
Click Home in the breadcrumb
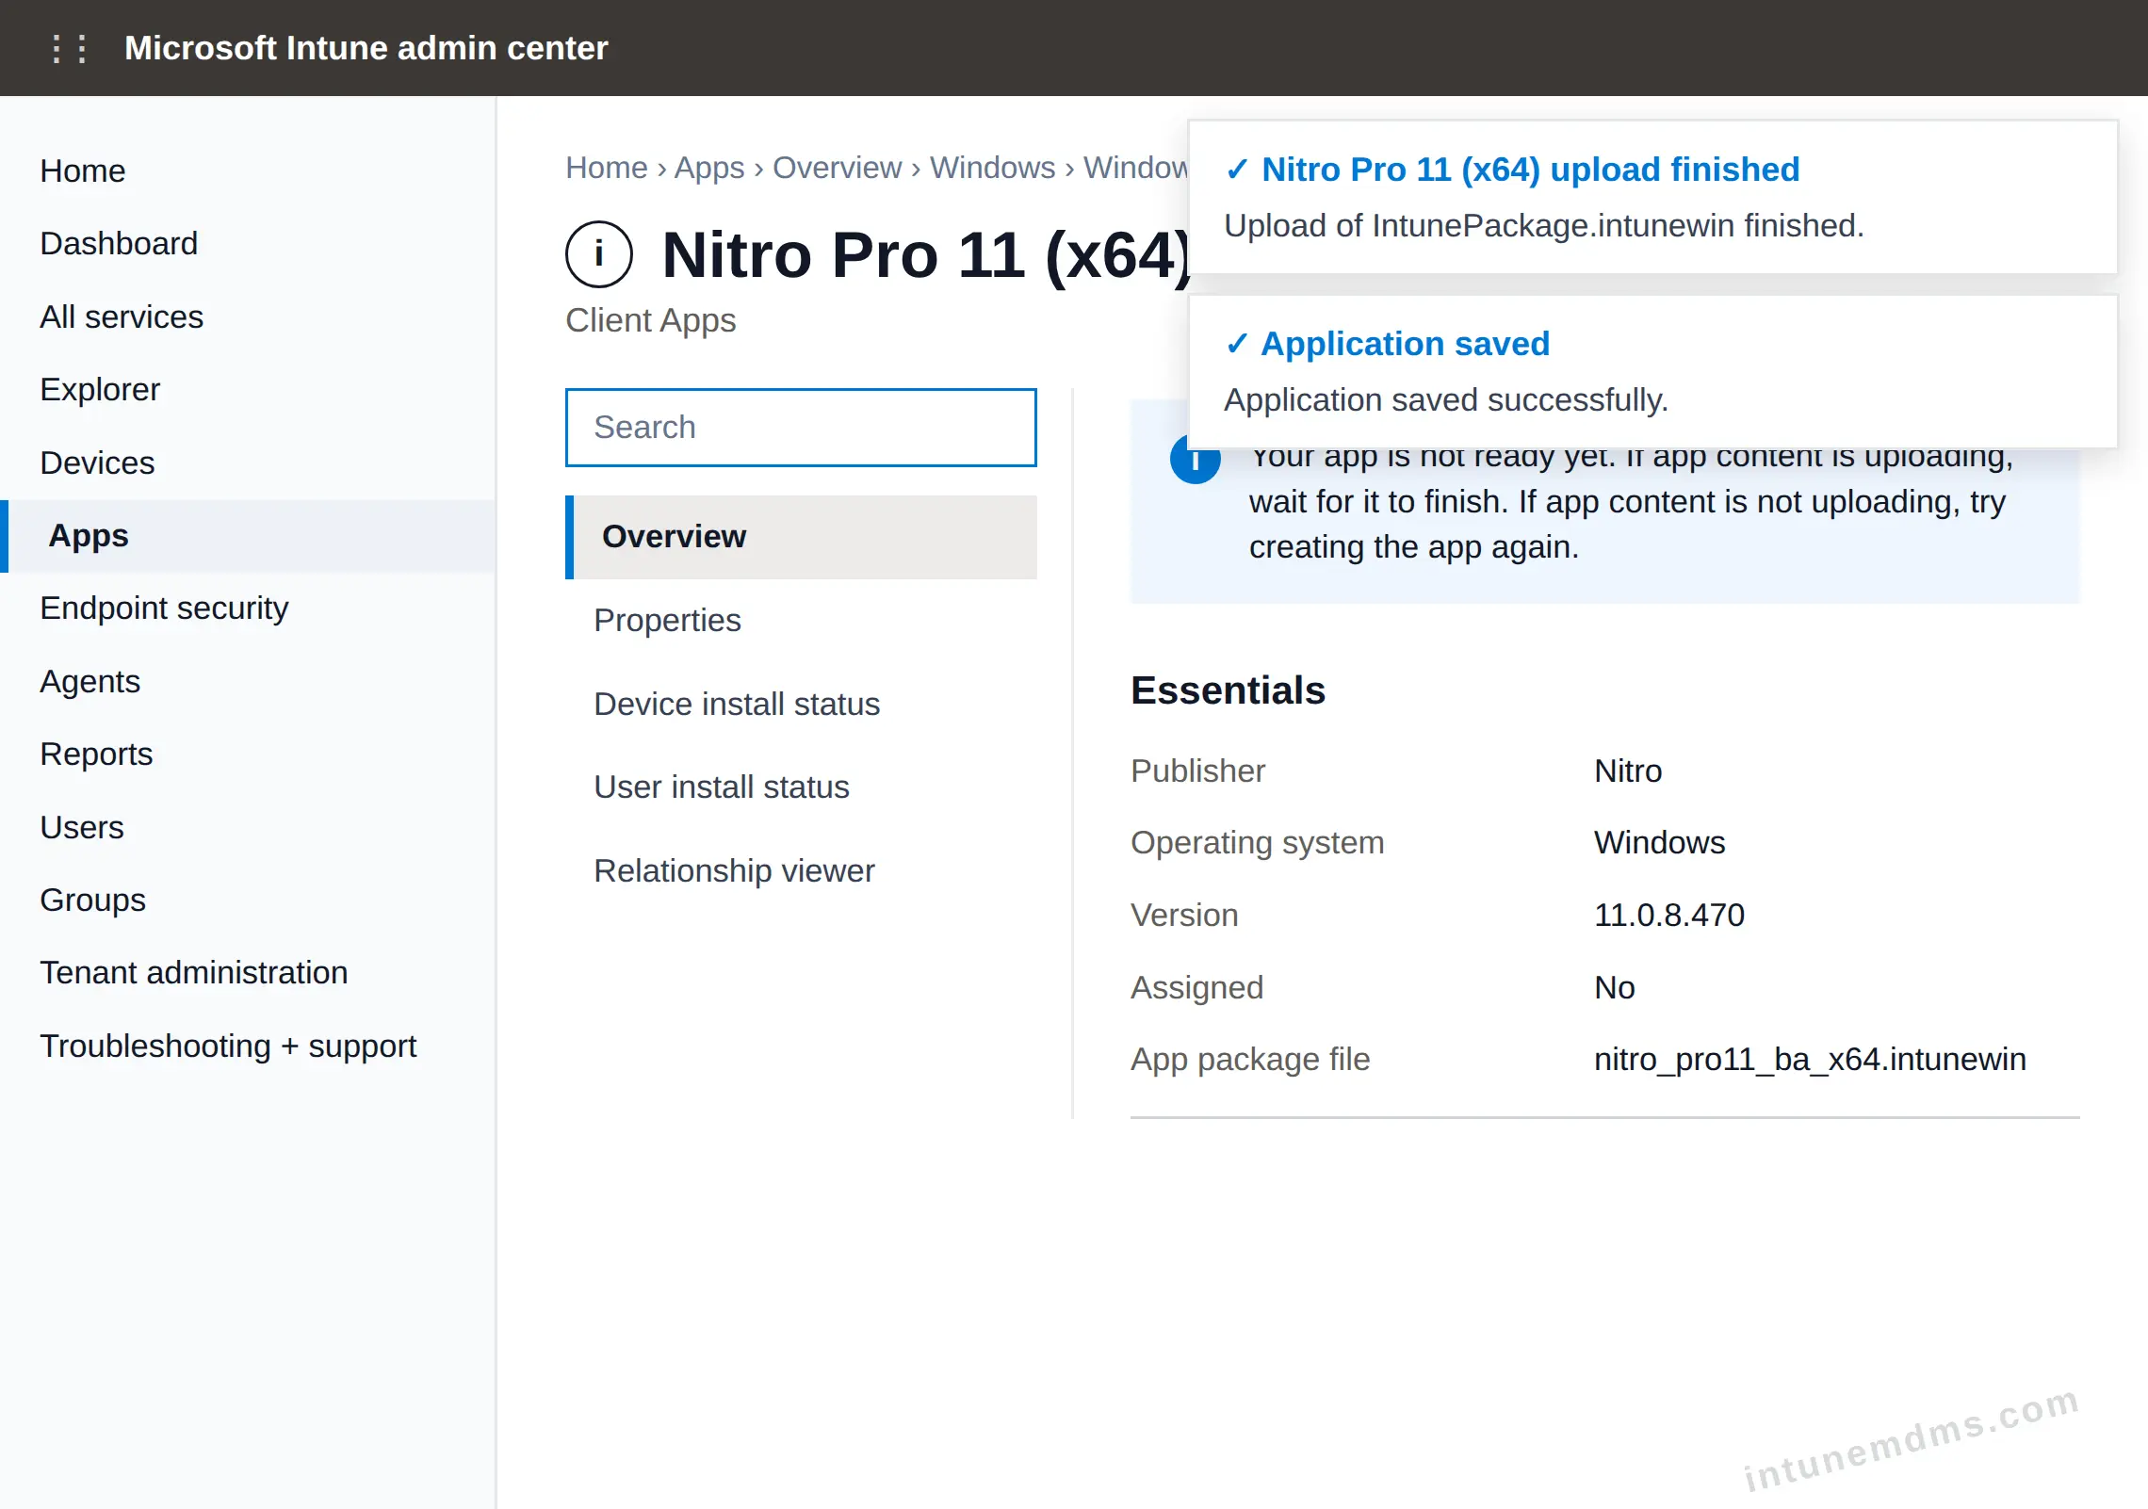coord(606,168)
